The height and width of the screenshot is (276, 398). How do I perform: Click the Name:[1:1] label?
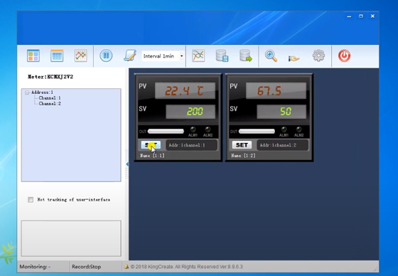(x=152, y=156)
